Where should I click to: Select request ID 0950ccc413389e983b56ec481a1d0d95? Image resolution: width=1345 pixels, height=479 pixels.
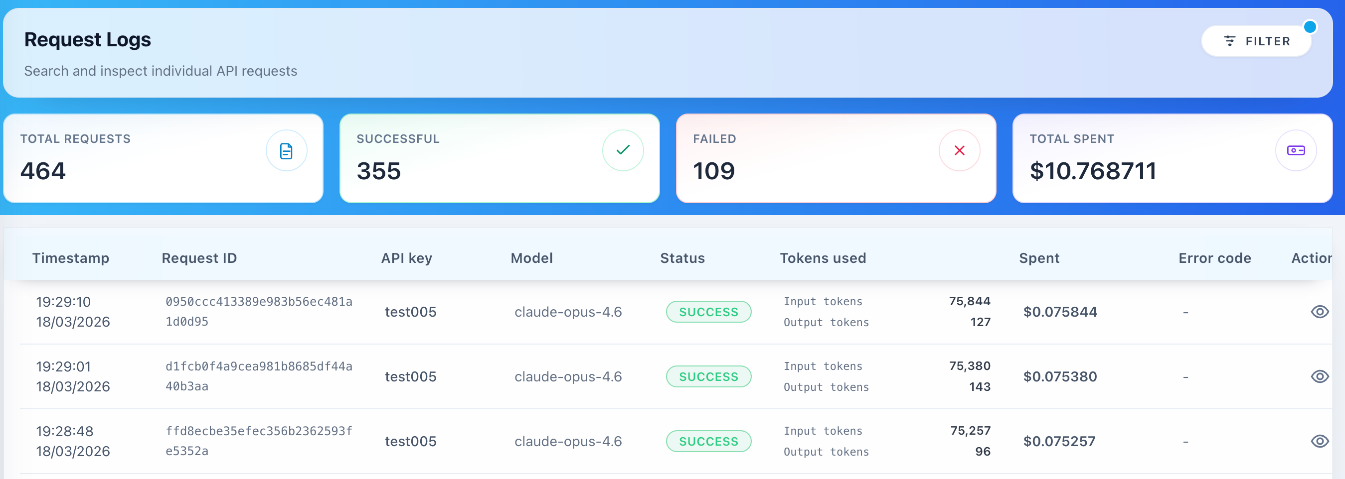point(259,312)
